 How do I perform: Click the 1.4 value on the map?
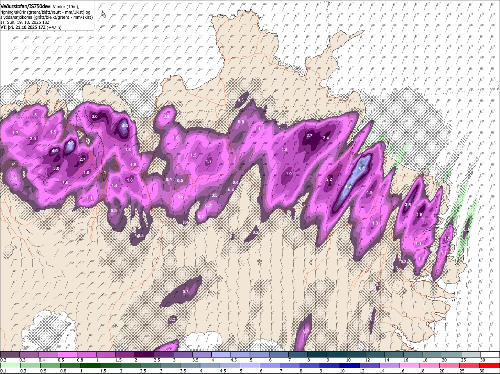click(115, 185)
